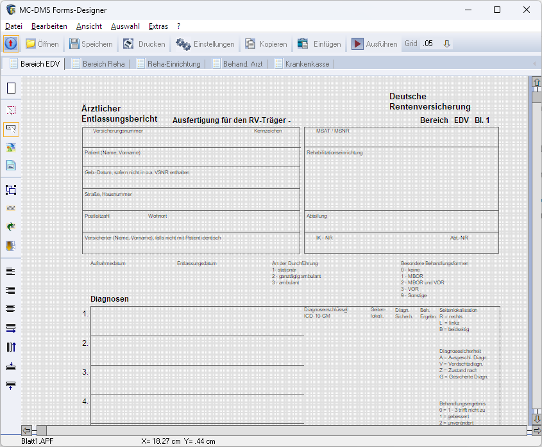The width and height of the screenshot is (542, 447).
Task: Click the horizontal scrollbar left arrow
Action: [27, 430]
